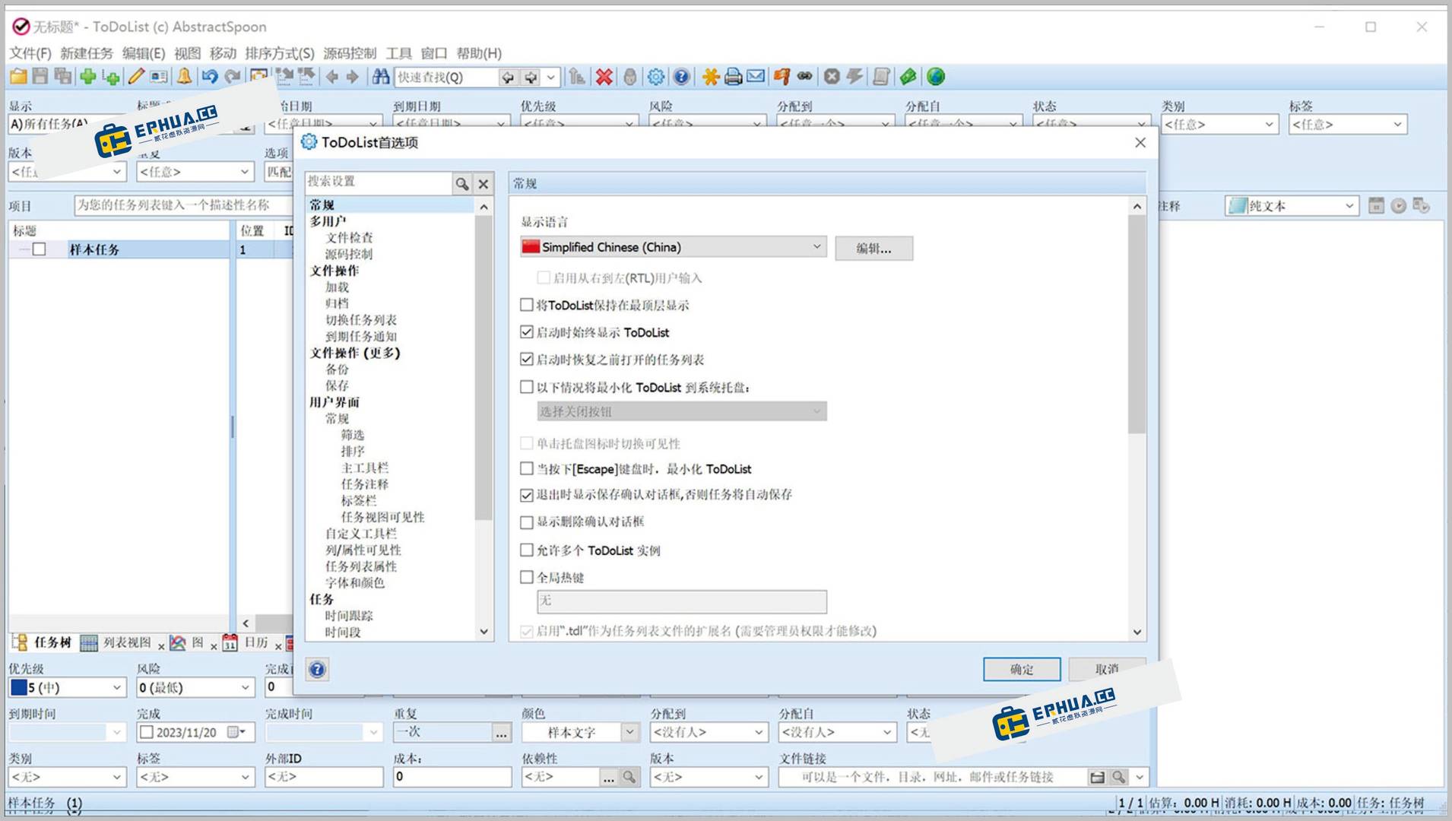Viewport: 1452px width, 821px height.
Task: Save the current task list
Action: (40, 77)
